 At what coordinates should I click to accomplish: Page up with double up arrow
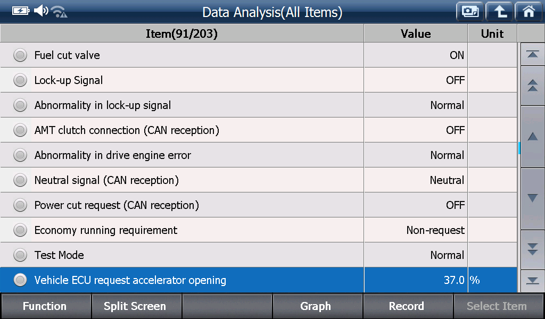pos(532,86)
